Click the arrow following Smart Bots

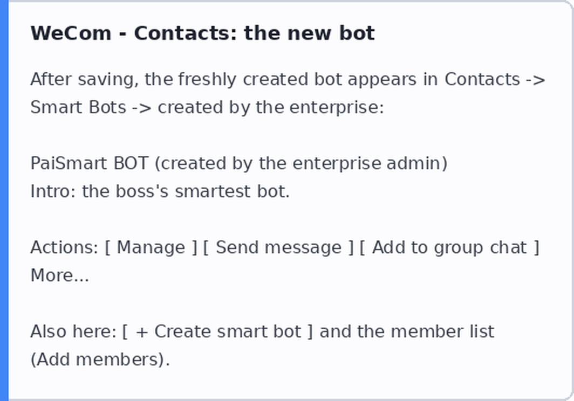coord(142,108)
